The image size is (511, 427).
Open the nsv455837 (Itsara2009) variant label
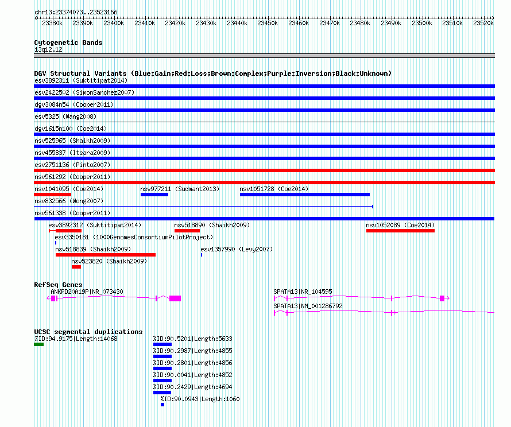click(72, 153)
